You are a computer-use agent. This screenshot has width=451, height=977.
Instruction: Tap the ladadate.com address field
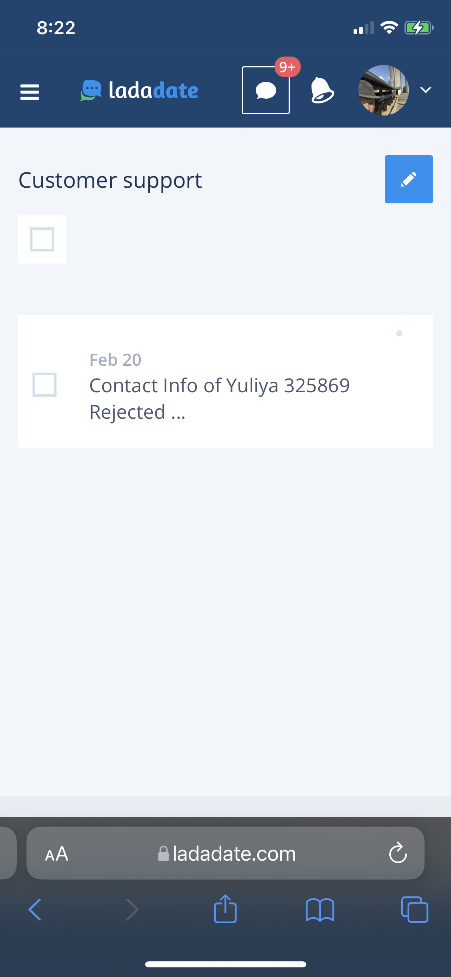tap(234, 853)
